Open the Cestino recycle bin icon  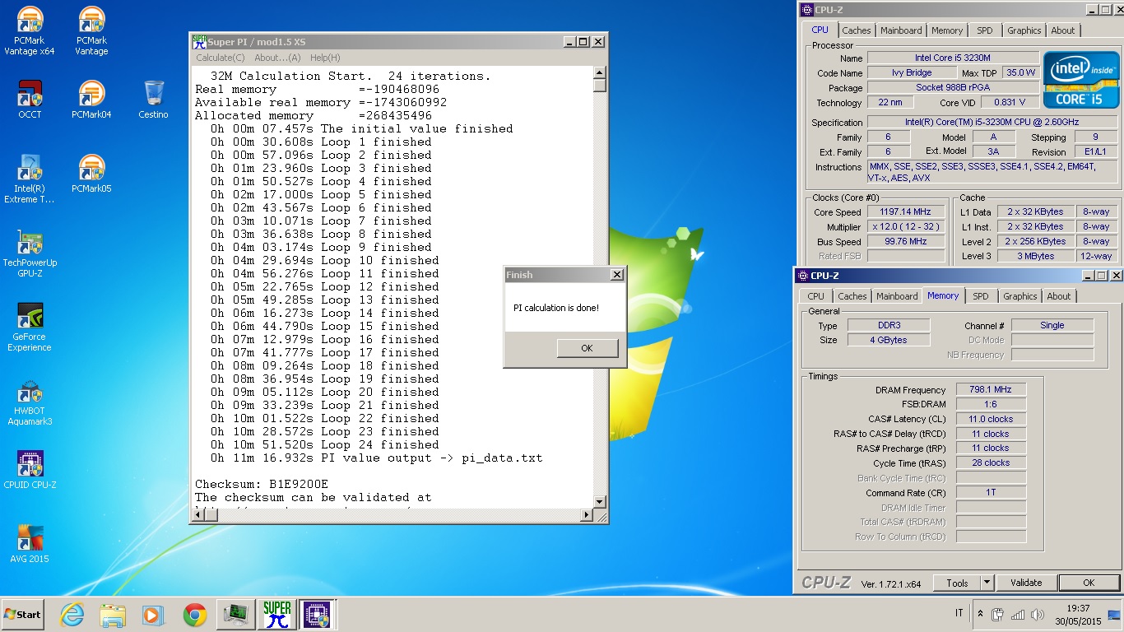pyautogui.click(x=153, y=100)
